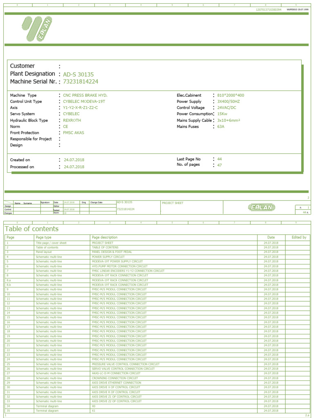Click the date beside 'Processed on'

[x=74, y=167]
